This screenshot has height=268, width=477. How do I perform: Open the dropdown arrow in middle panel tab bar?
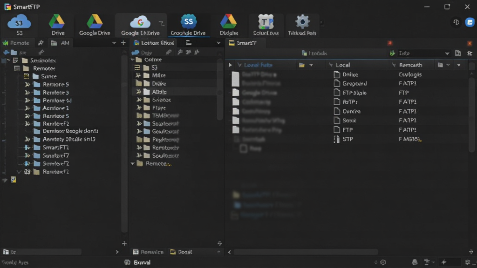click(218, 43)
